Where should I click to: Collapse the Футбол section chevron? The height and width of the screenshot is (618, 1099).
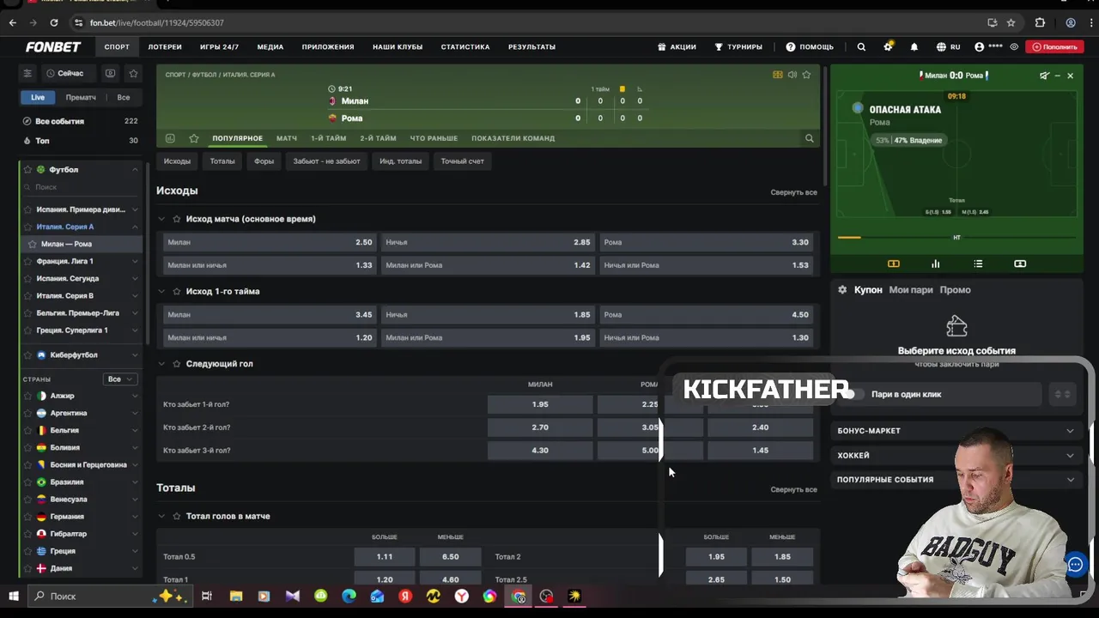point(135,170)
